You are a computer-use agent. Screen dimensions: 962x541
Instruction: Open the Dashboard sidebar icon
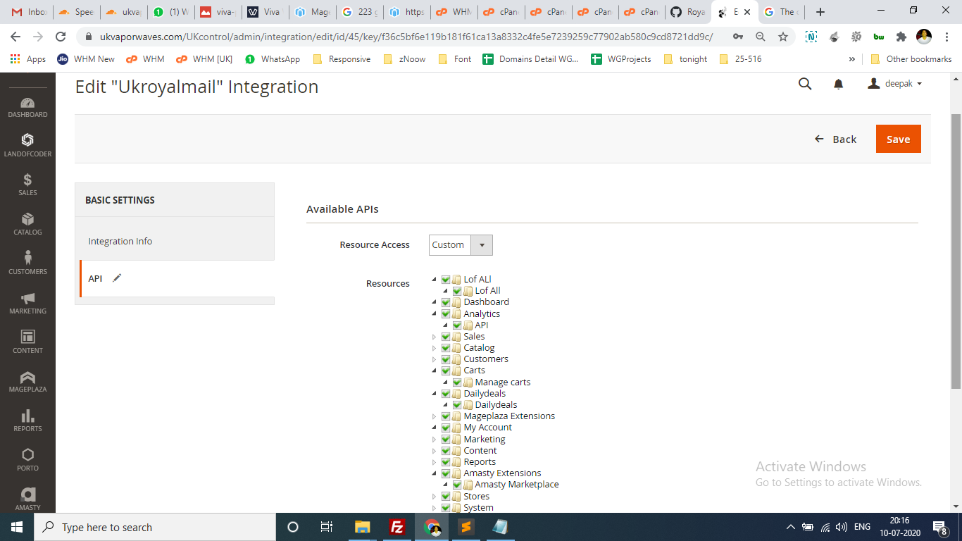[27, 107]
